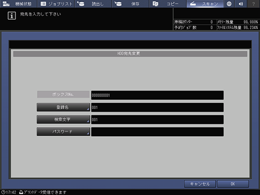The image size is (260, 195).
Task: Click the プリントデータ受信できます status text
Action: click(45, 192)
